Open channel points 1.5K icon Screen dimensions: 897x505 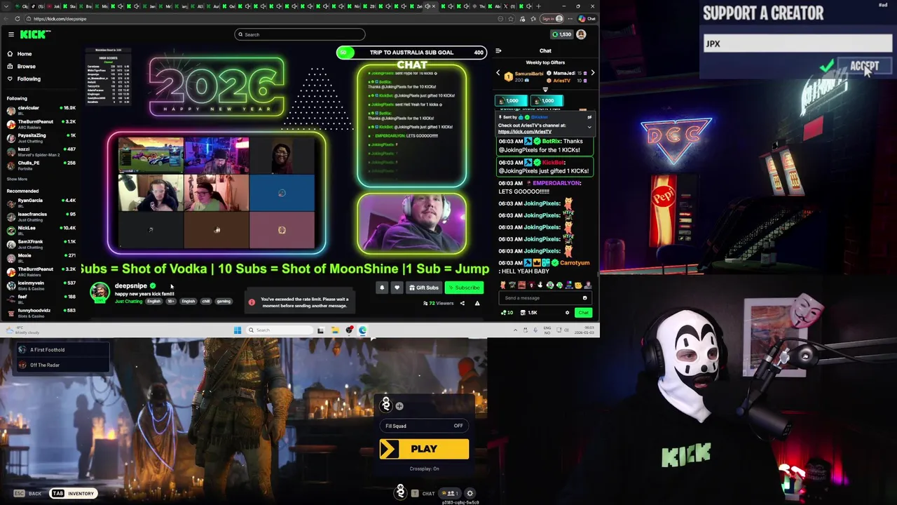pos(529,313)
